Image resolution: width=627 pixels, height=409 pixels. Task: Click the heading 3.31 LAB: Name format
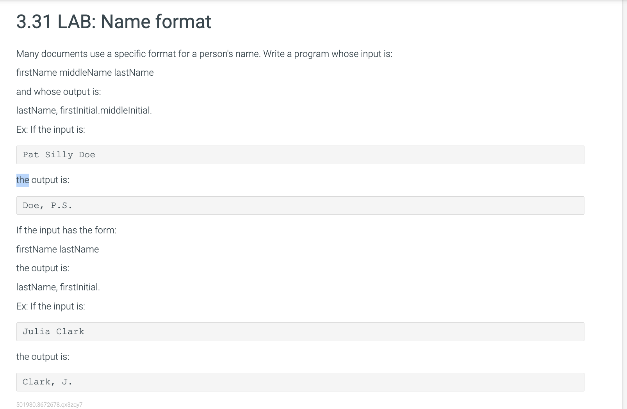113,22
